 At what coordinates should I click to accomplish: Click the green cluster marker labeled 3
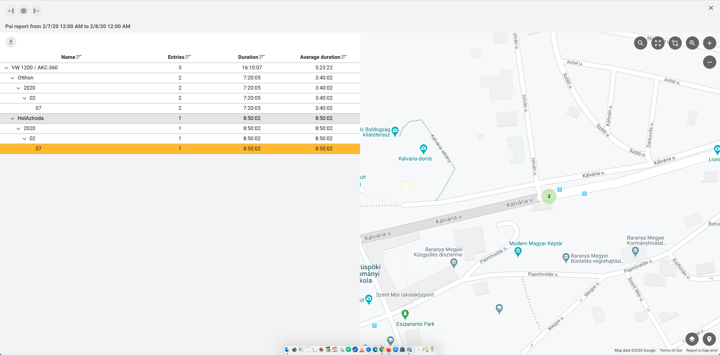coord(549,196)
